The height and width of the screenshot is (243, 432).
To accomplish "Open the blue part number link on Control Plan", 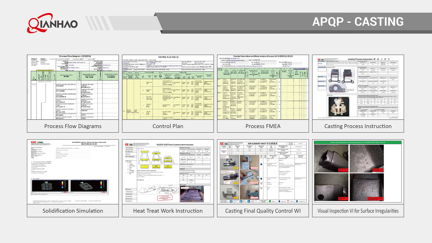I will (125, 65).
